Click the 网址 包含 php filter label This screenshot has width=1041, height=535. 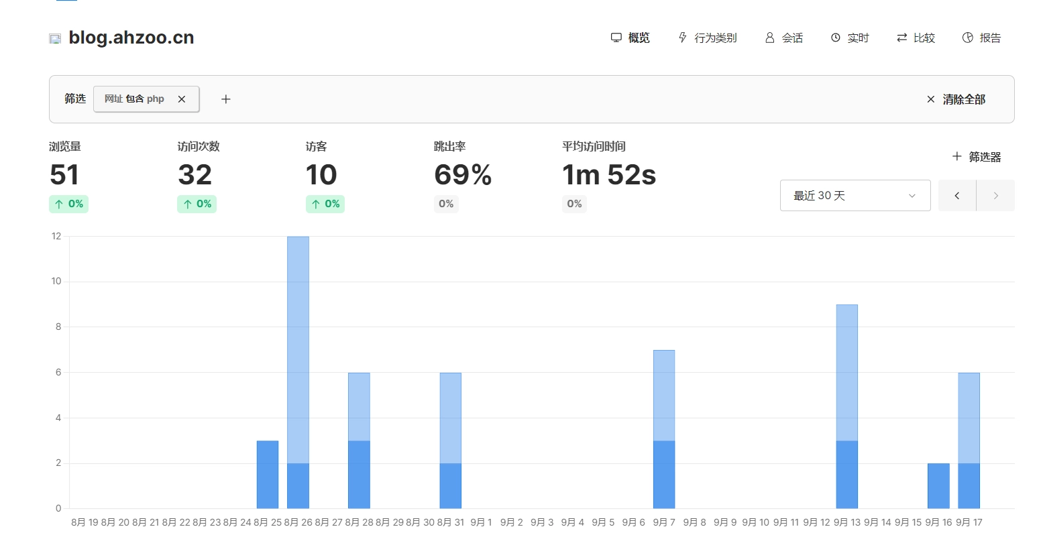(134, 99)
